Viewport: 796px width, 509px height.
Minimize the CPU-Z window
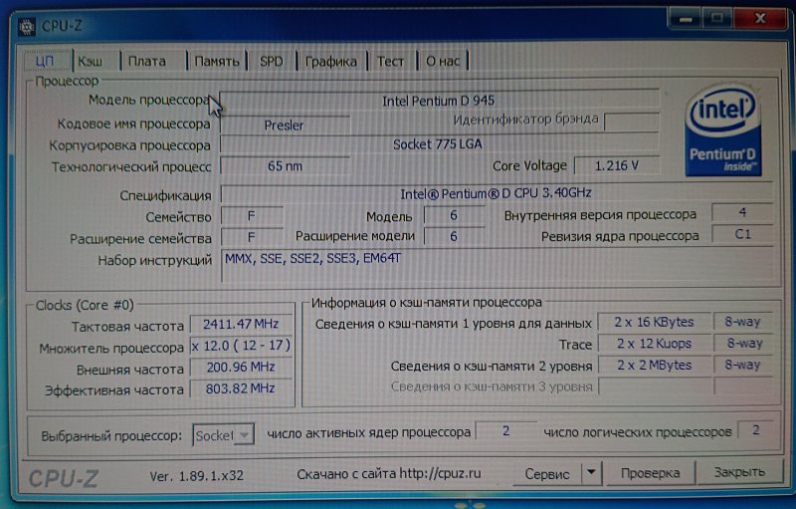tap(681, 17)
